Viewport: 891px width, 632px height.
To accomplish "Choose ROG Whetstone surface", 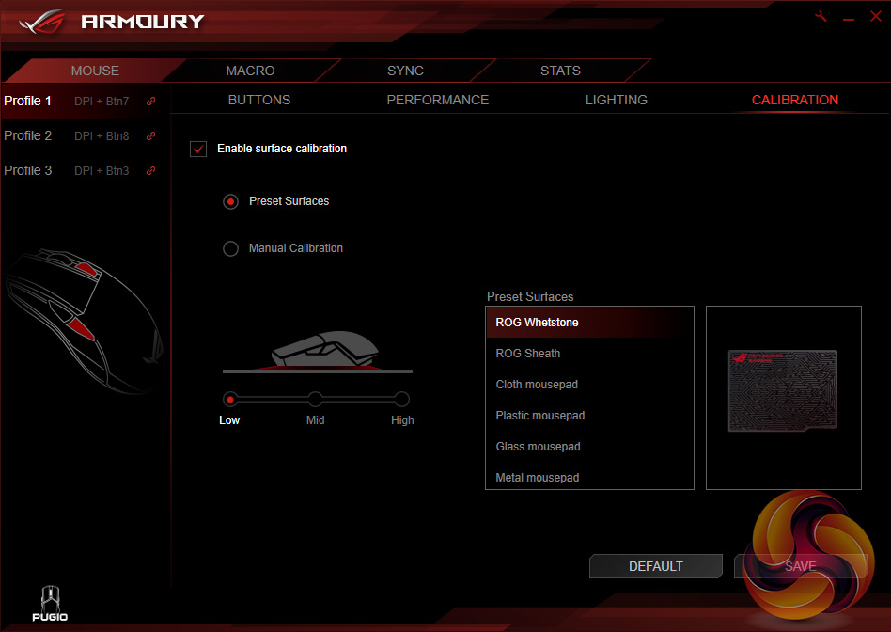I will (590, 323).
